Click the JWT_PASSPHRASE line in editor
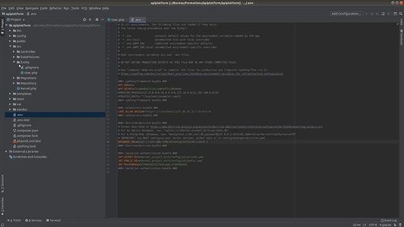 pos(153,165)
